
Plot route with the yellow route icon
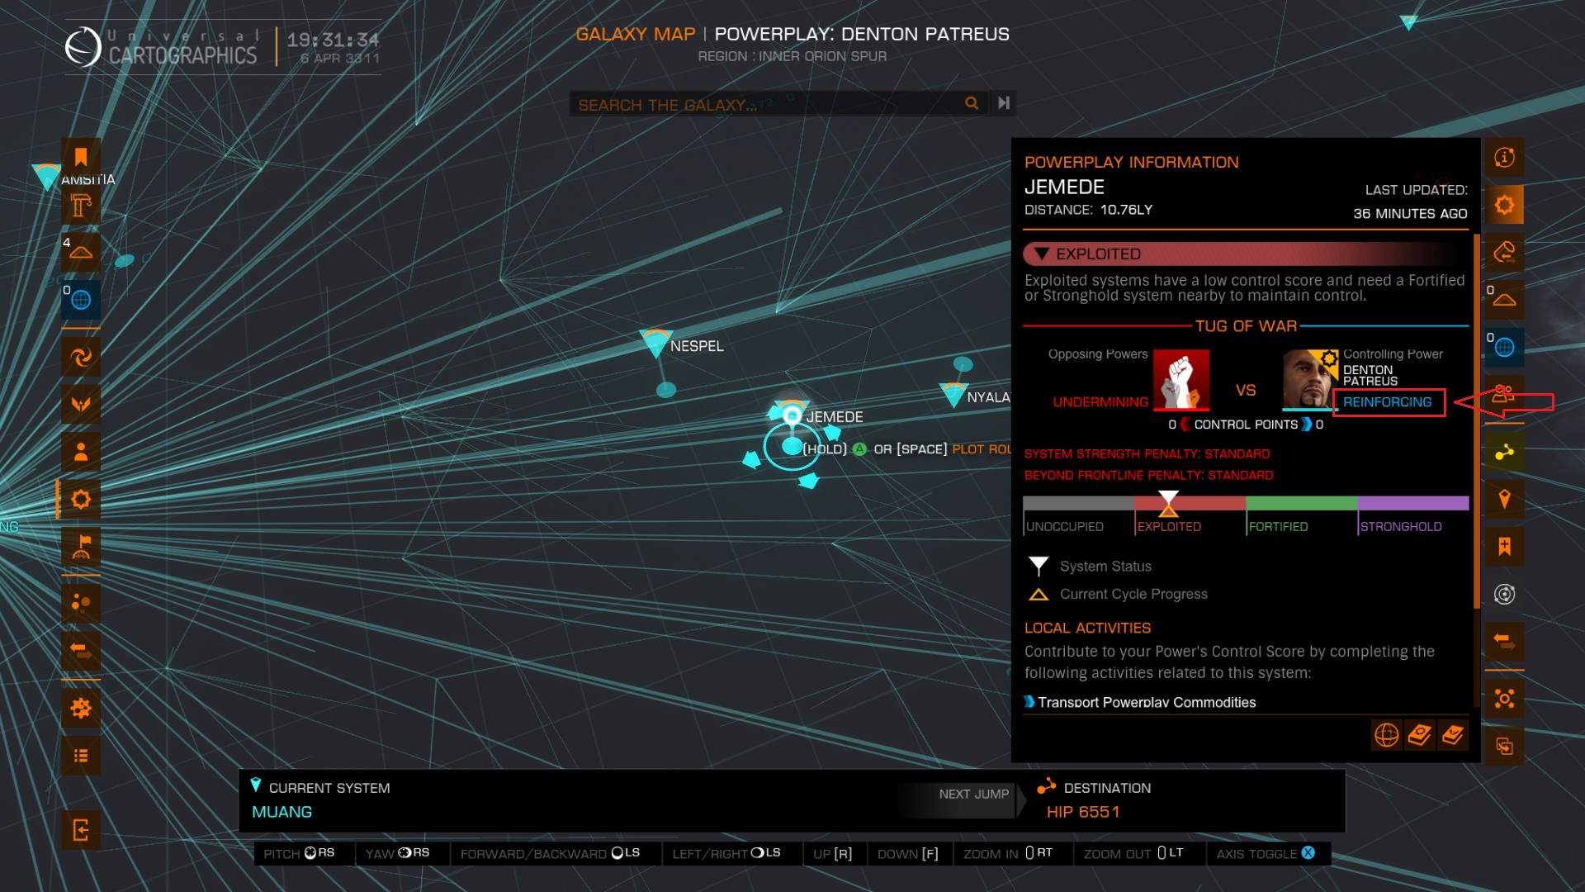[1504, 452]
